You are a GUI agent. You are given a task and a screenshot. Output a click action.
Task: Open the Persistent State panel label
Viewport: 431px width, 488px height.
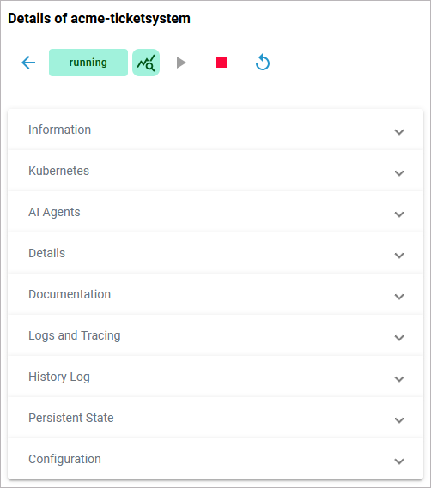(71, 418)
